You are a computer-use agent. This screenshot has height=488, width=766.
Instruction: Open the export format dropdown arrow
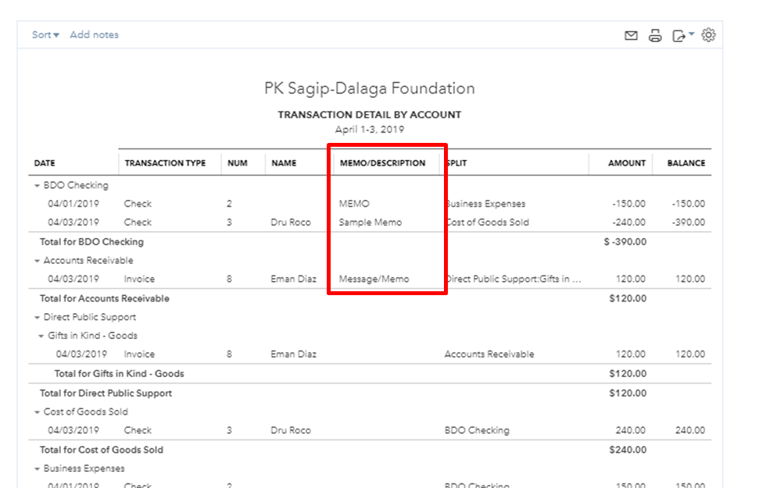tap(689, 34)
